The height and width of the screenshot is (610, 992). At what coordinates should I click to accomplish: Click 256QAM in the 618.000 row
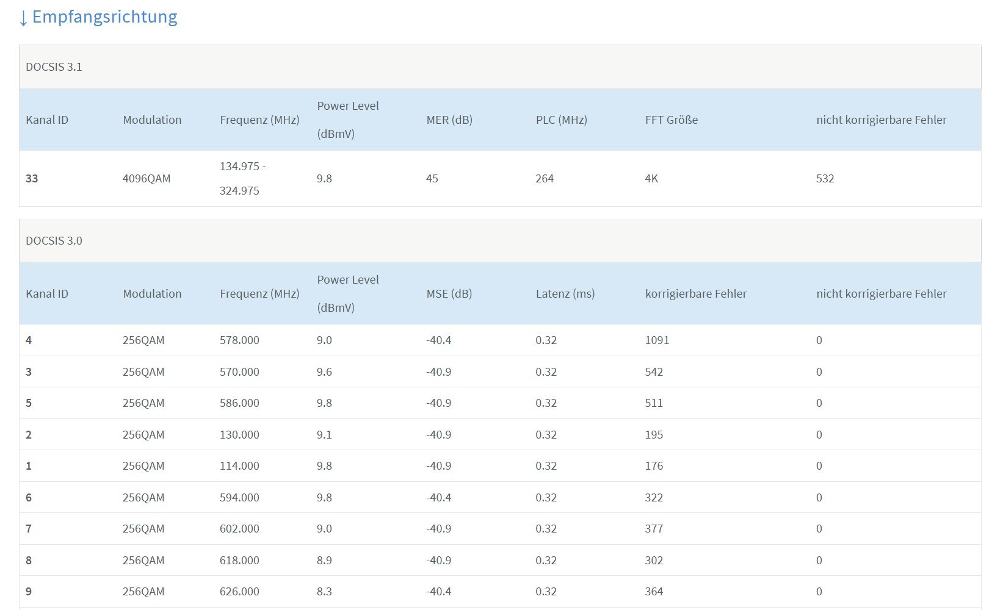[x=143, y=561]
